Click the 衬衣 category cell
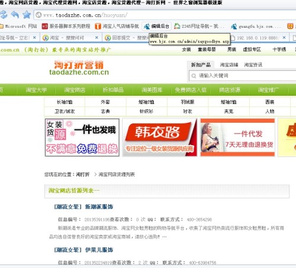This screenshot has width=296, height=268. point(188,112)
